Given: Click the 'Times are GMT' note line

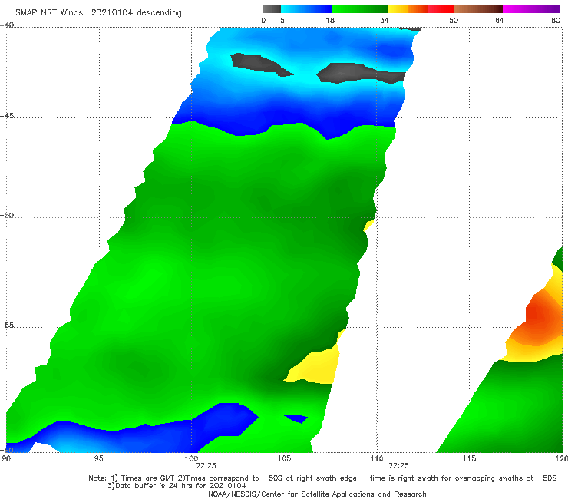Looking at the screenshot, I should 322,478.
